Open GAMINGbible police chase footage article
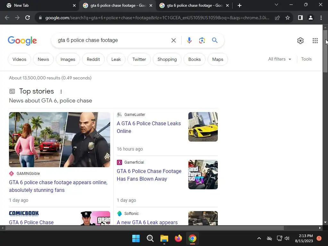Viewport: 328px width, 246px height. point(58,186)
